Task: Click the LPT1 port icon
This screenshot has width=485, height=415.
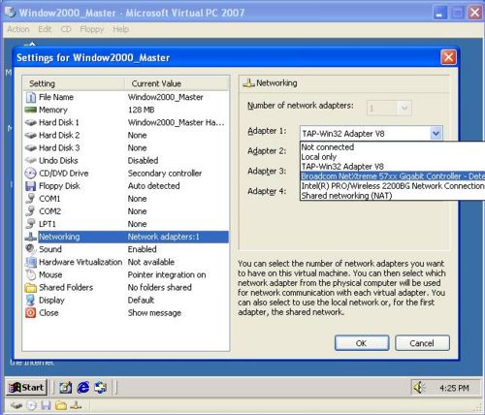Action: 30,224
